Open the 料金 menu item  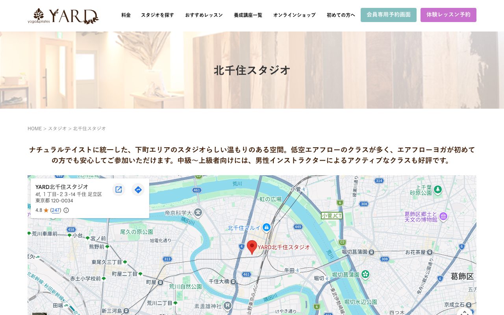tap(126, 15)
